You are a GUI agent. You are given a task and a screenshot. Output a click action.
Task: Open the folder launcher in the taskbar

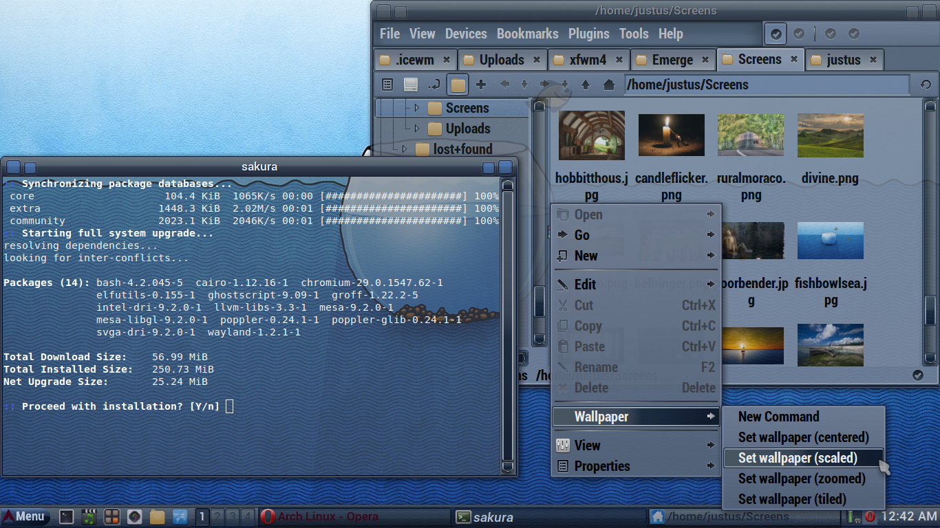pos(158,516)
